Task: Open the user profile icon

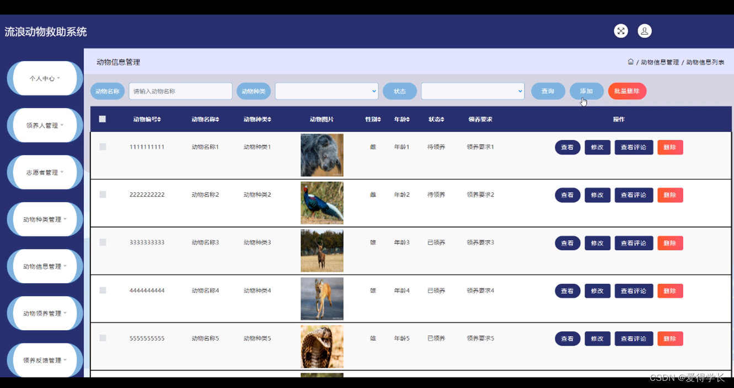Action: coord(645,31)
